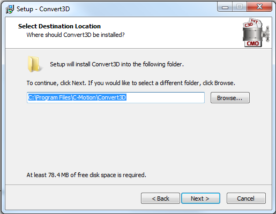Image resolution: width=276 pixels, height=214 pixels.
Task: Click the Setup will install Convert3D message
Action: pyautogui.click(x=117, y=64)
